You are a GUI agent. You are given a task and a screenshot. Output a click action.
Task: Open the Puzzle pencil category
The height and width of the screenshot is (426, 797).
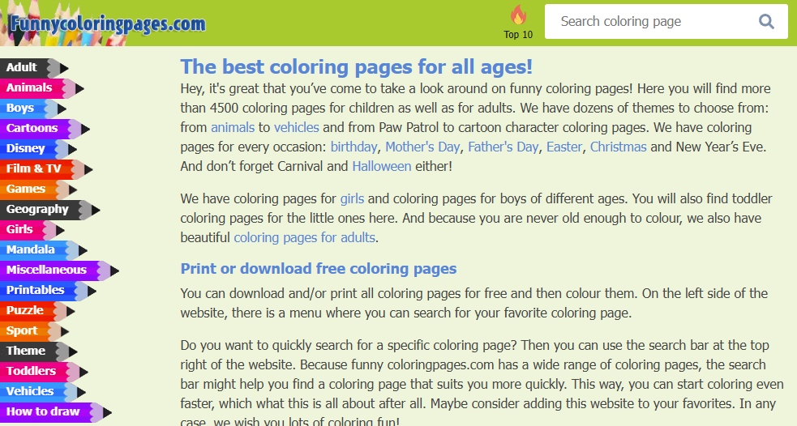pos(37,311)
